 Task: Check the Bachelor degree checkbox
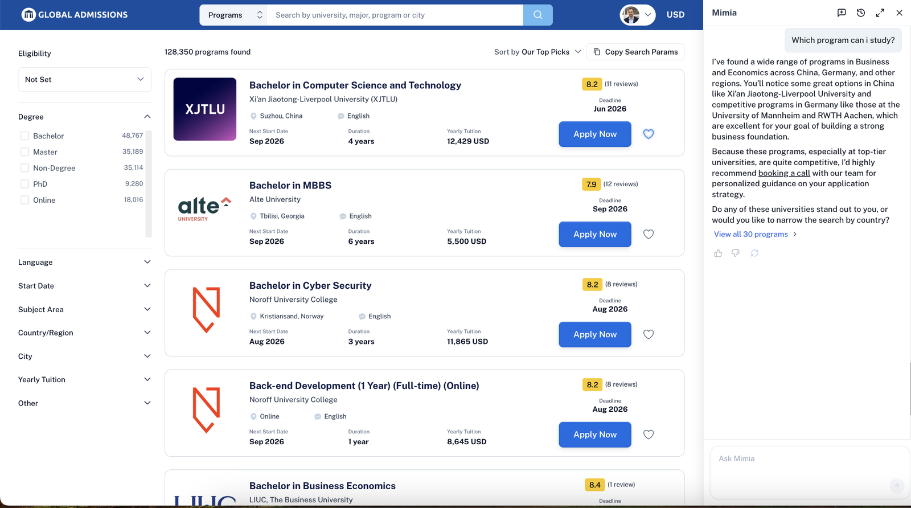[x=24, y=136]
